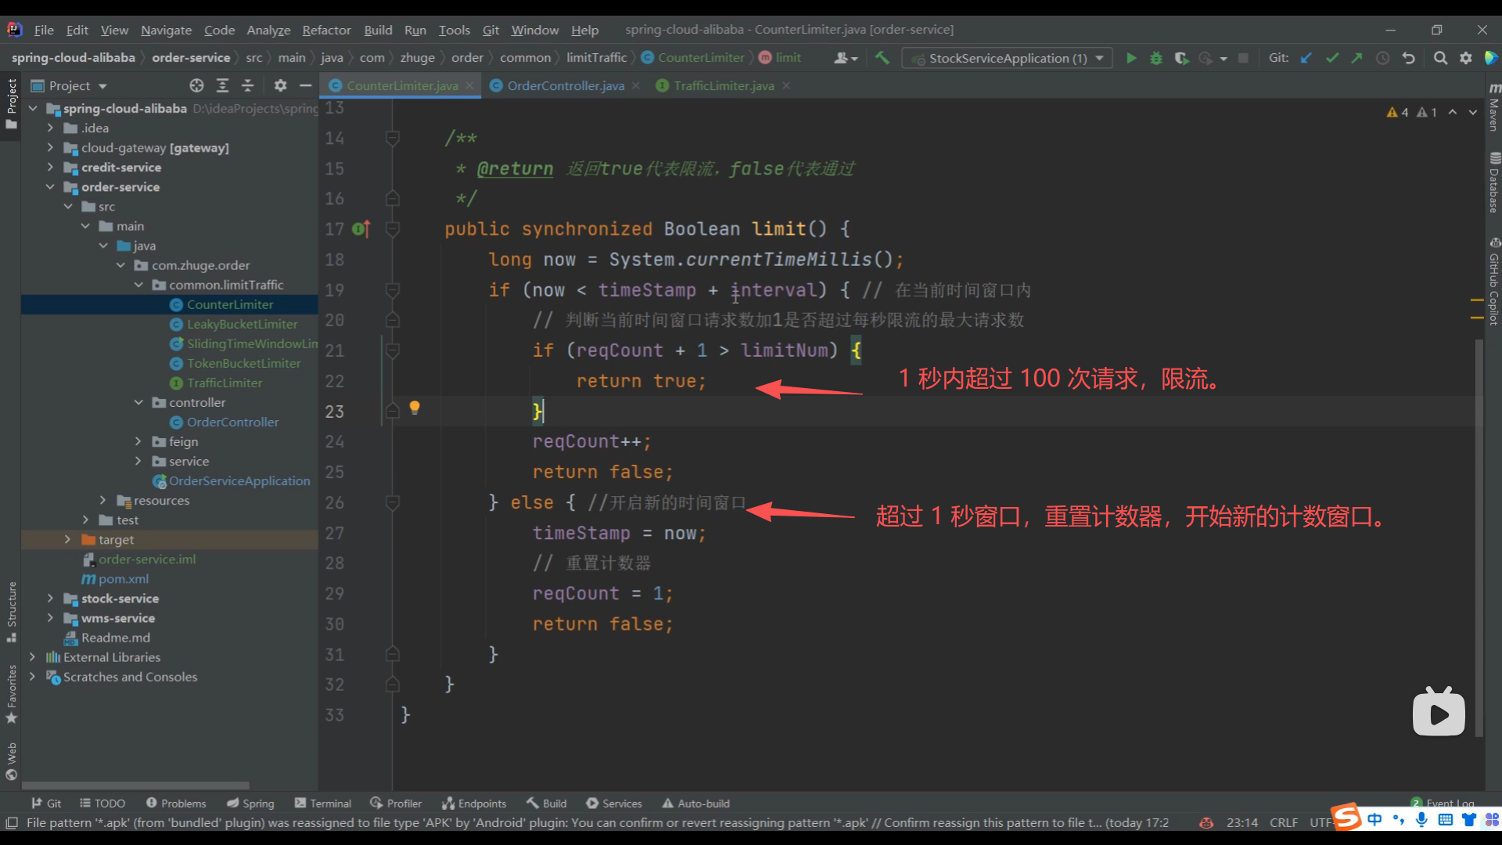
Task: Collapse the order-service module node
Action: tap(50, 187)
